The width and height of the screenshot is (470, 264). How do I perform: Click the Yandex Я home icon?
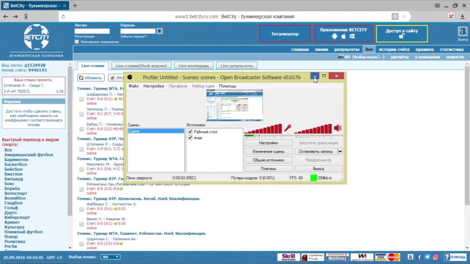point(26,16)
